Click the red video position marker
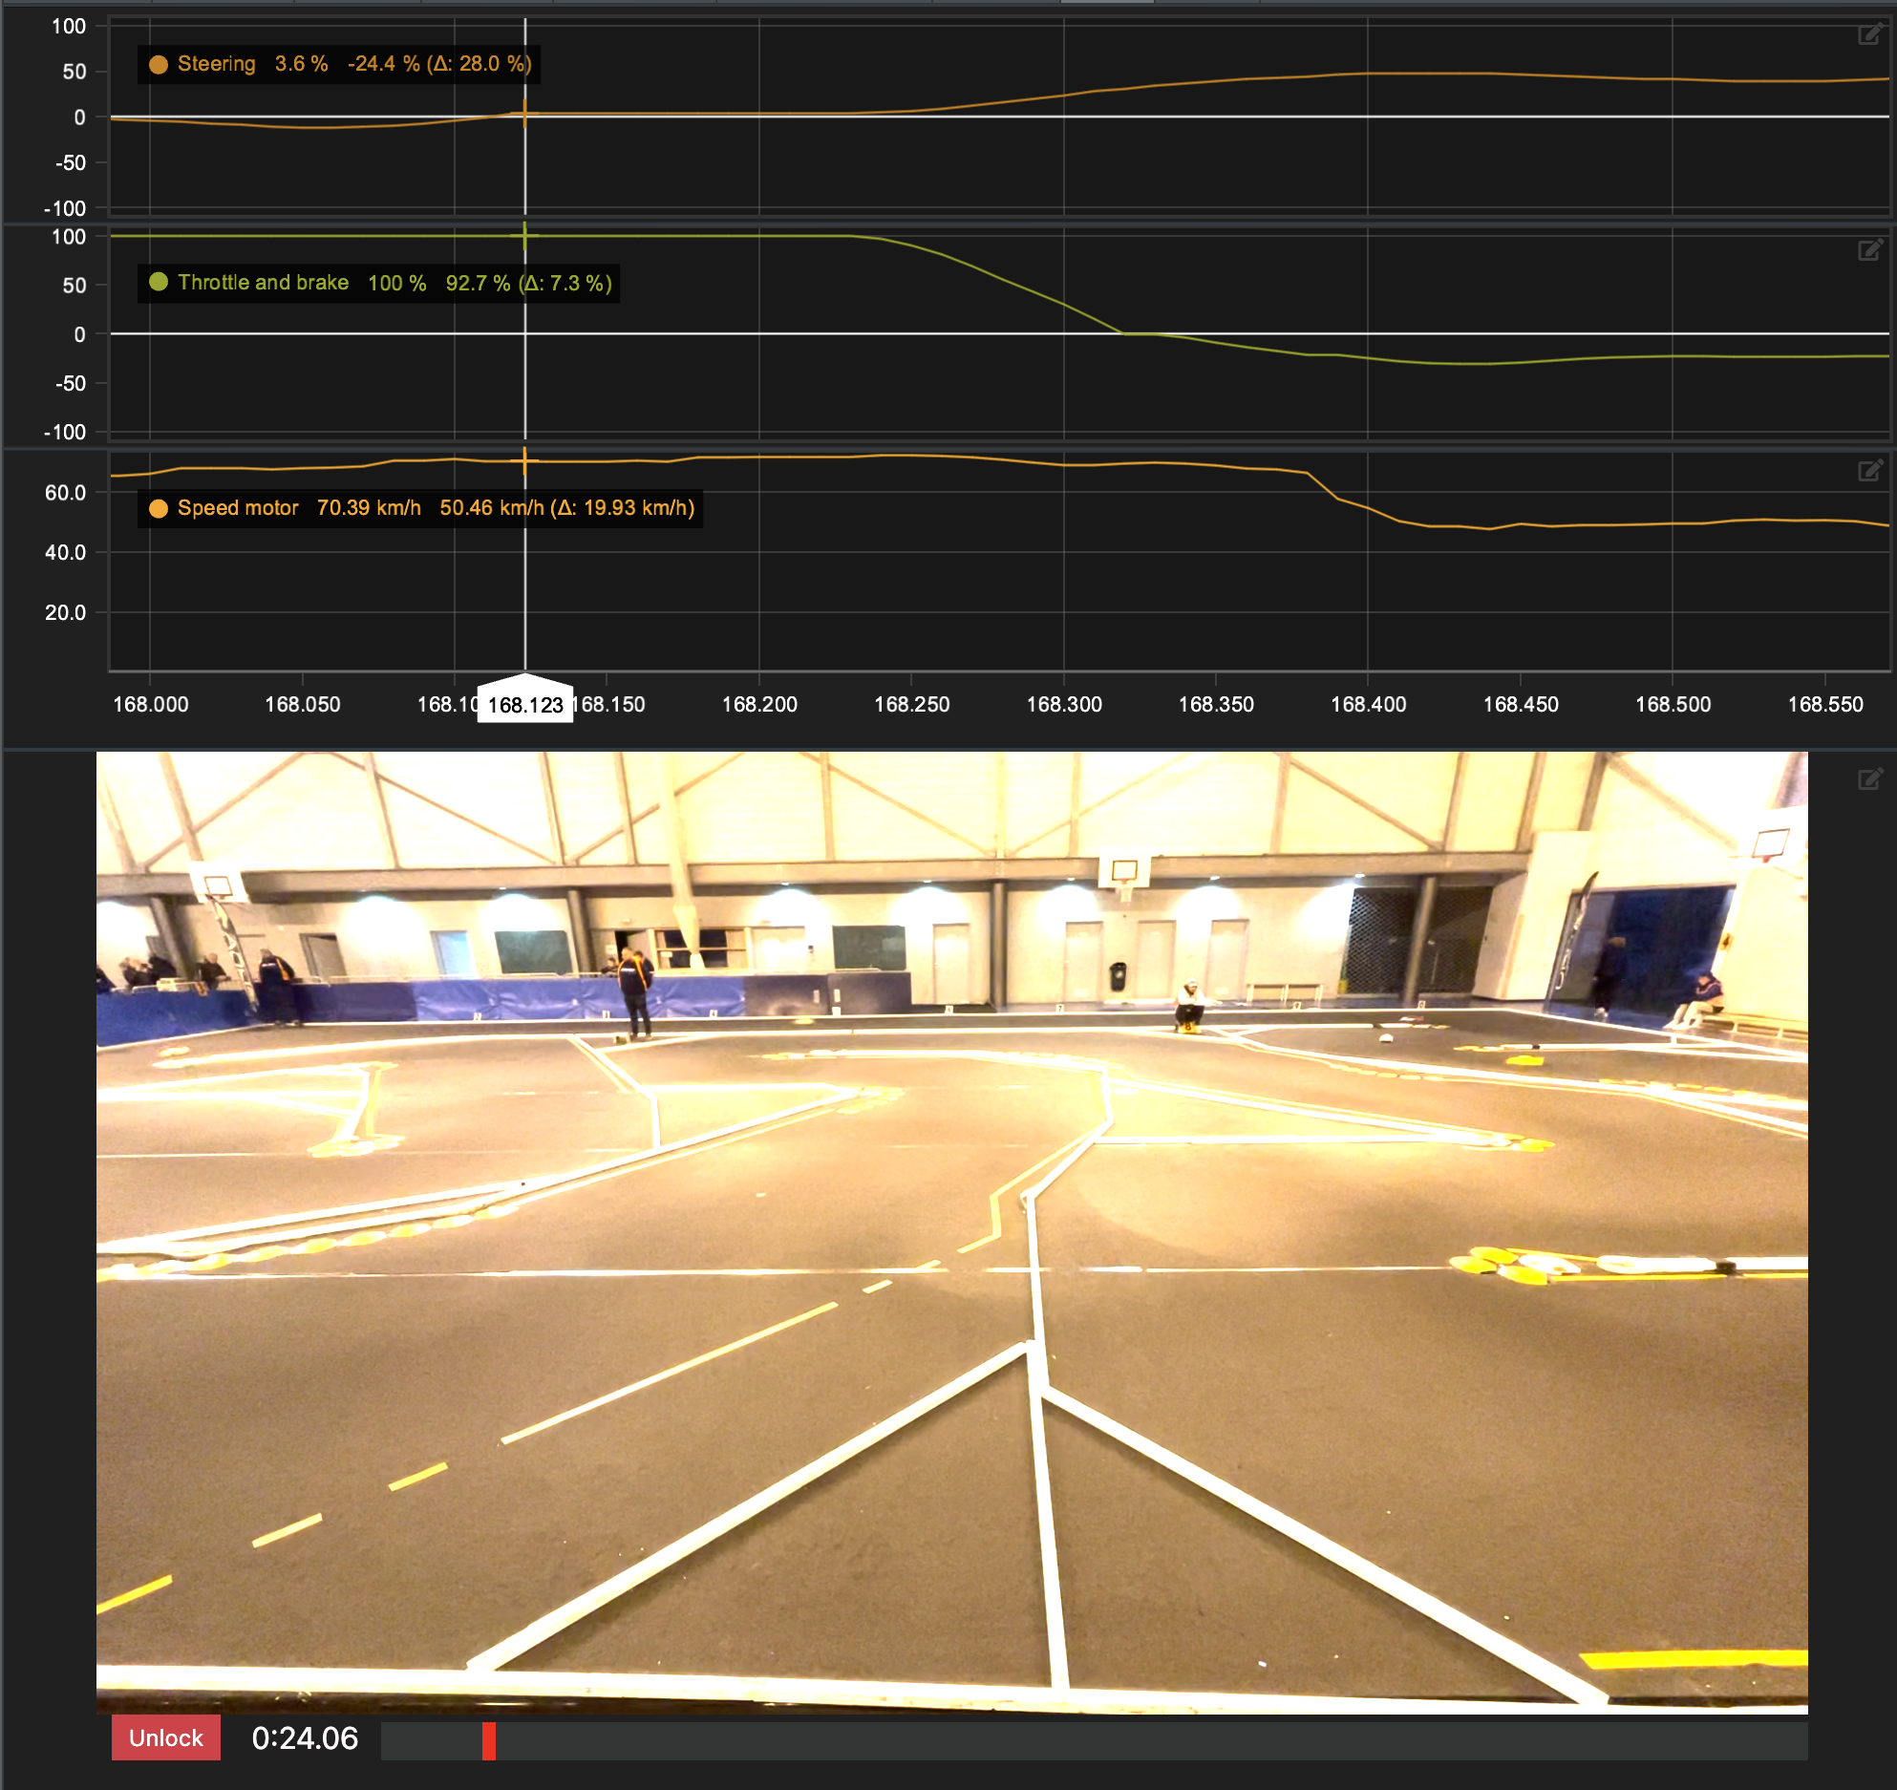The width and height of the screenshot is (1897, 1790). [x=489, y=1740]
